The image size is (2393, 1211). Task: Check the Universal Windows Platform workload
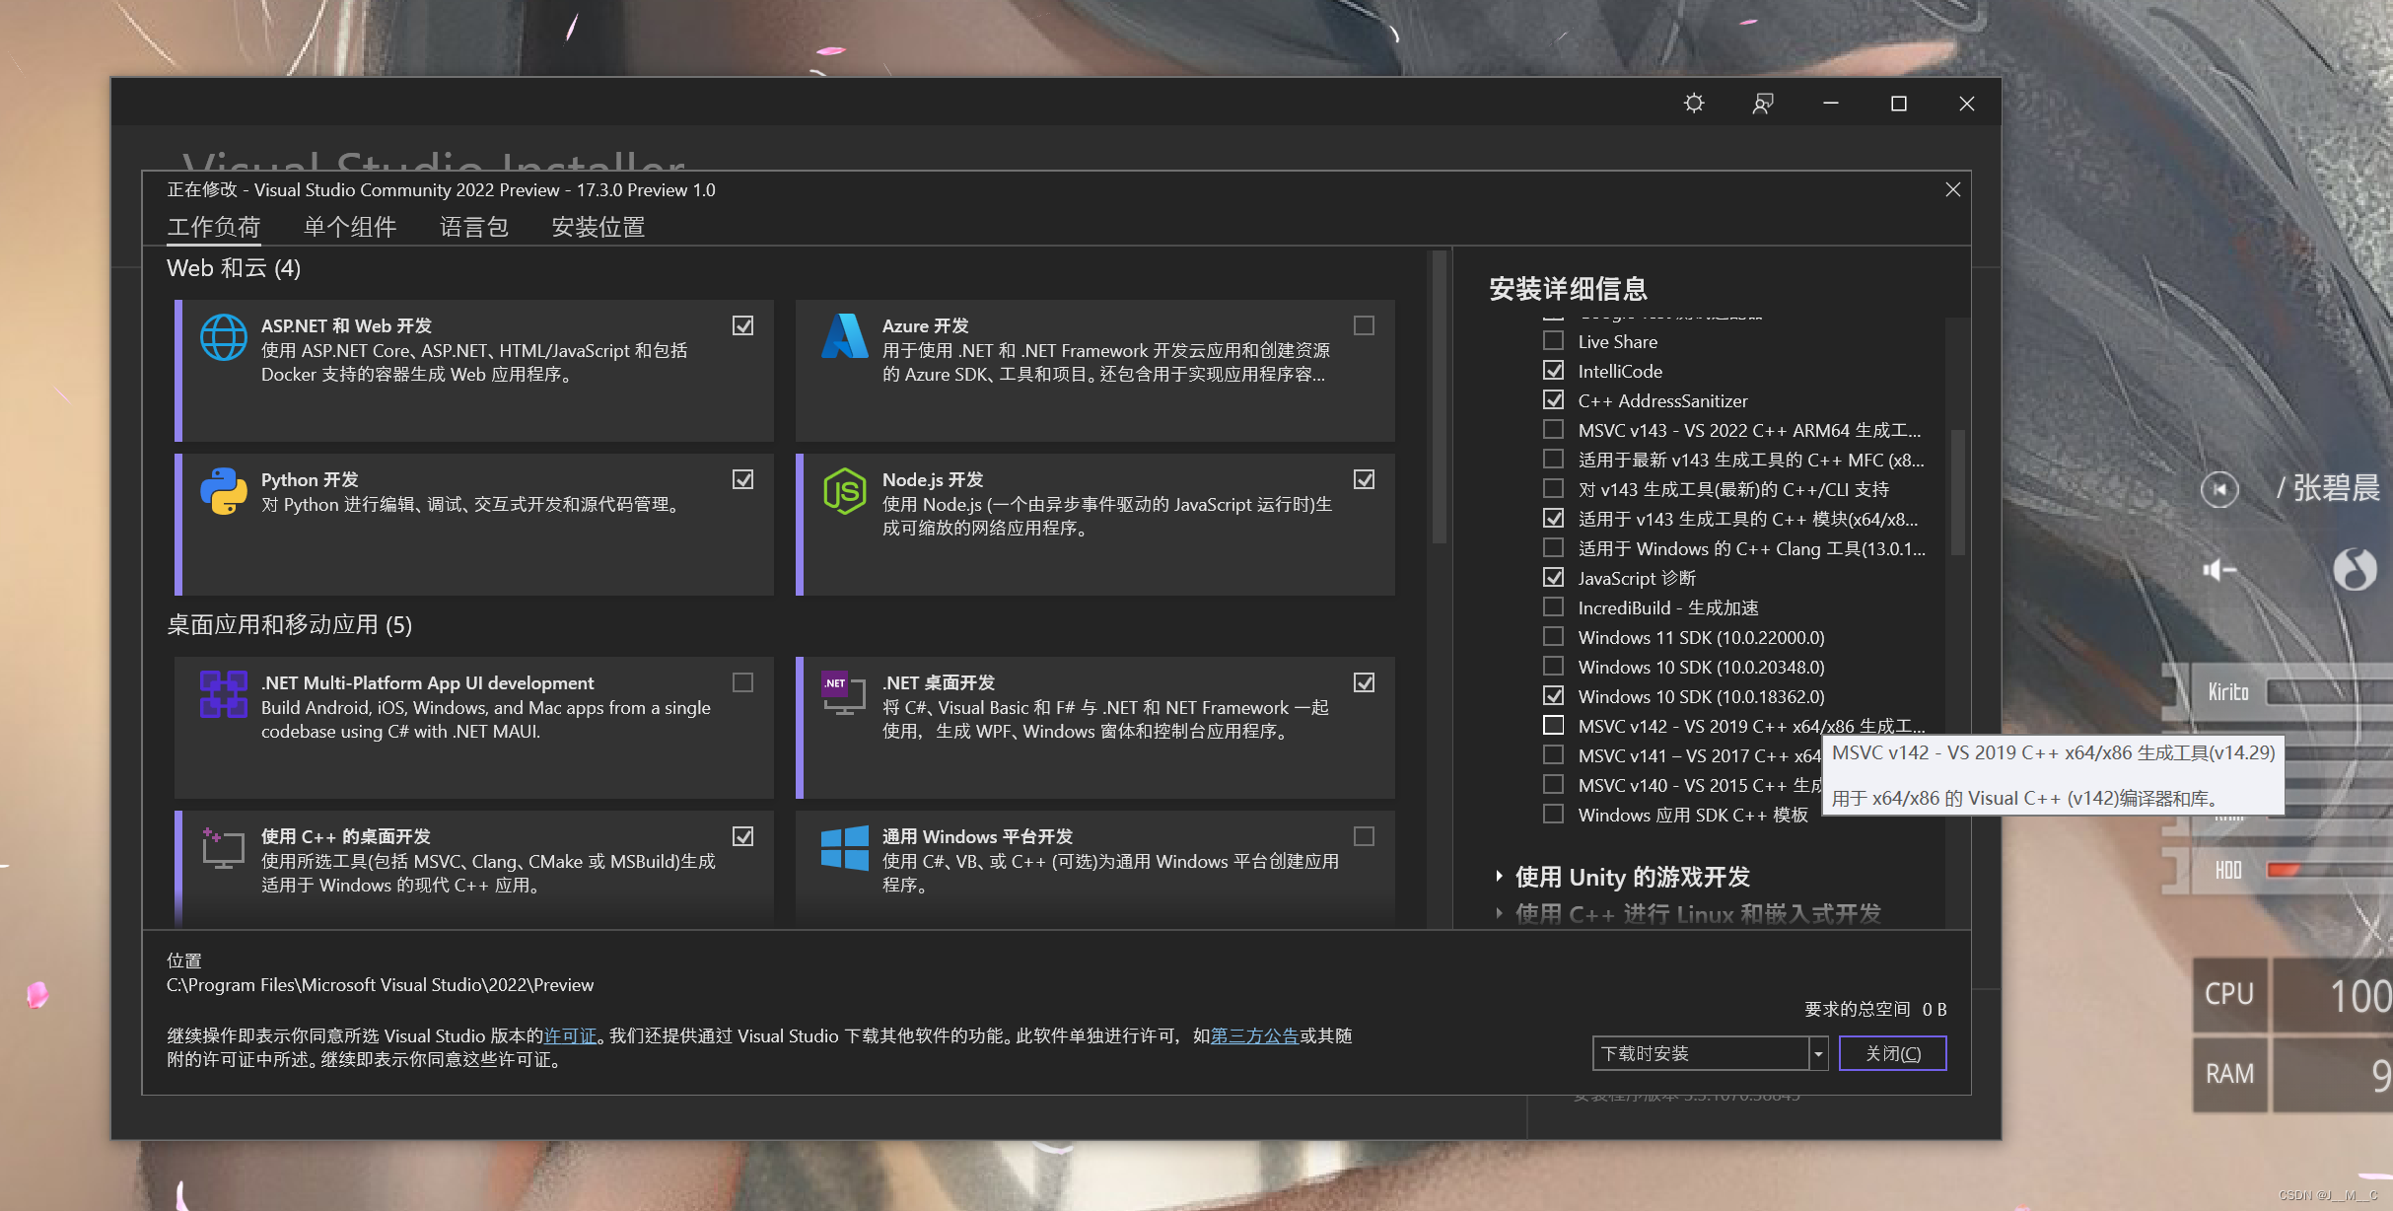point(1365,836)
